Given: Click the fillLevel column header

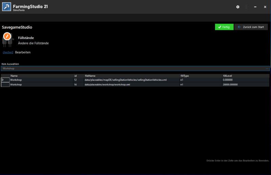Looking at the screenshot, I should click(246, 76).
